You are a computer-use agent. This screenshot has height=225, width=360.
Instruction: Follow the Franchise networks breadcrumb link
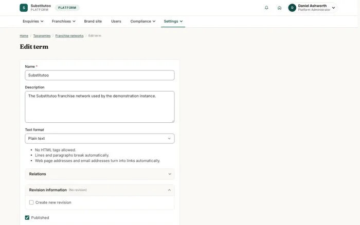pos(69,36)
